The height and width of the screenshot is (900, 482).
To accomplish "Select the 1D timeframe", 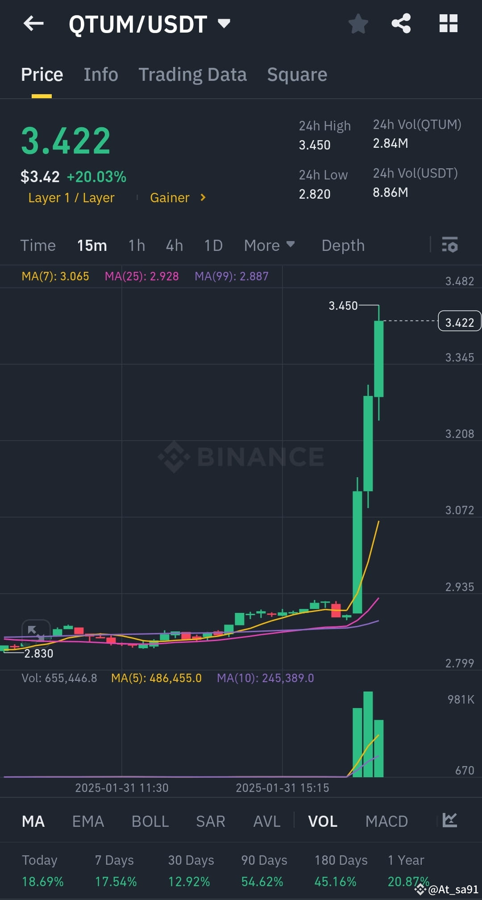I will [213, 245].
